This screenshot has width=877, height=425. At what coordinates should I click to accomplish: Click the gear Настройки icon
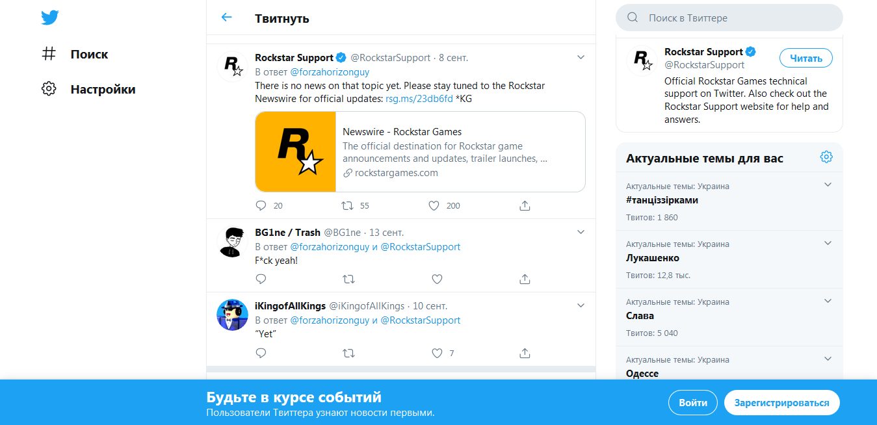click(49, 89)
